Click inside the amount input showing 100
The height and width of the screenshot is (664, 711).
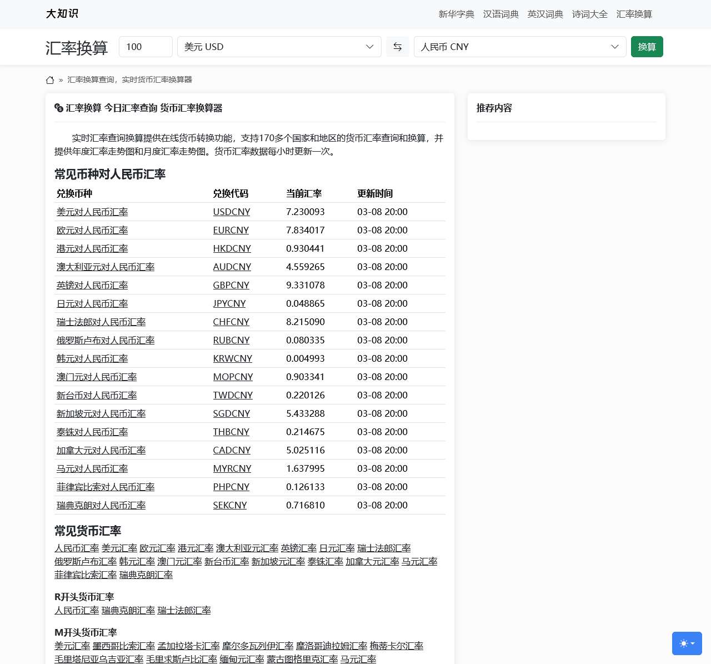point(146,47)
